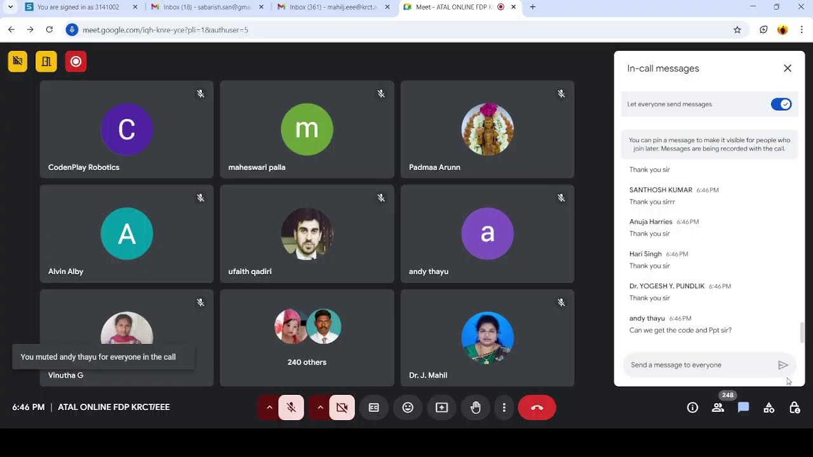This screenshot has height=457, width=813.
Task: Show participants list people icon
Action: coord(718,407)
